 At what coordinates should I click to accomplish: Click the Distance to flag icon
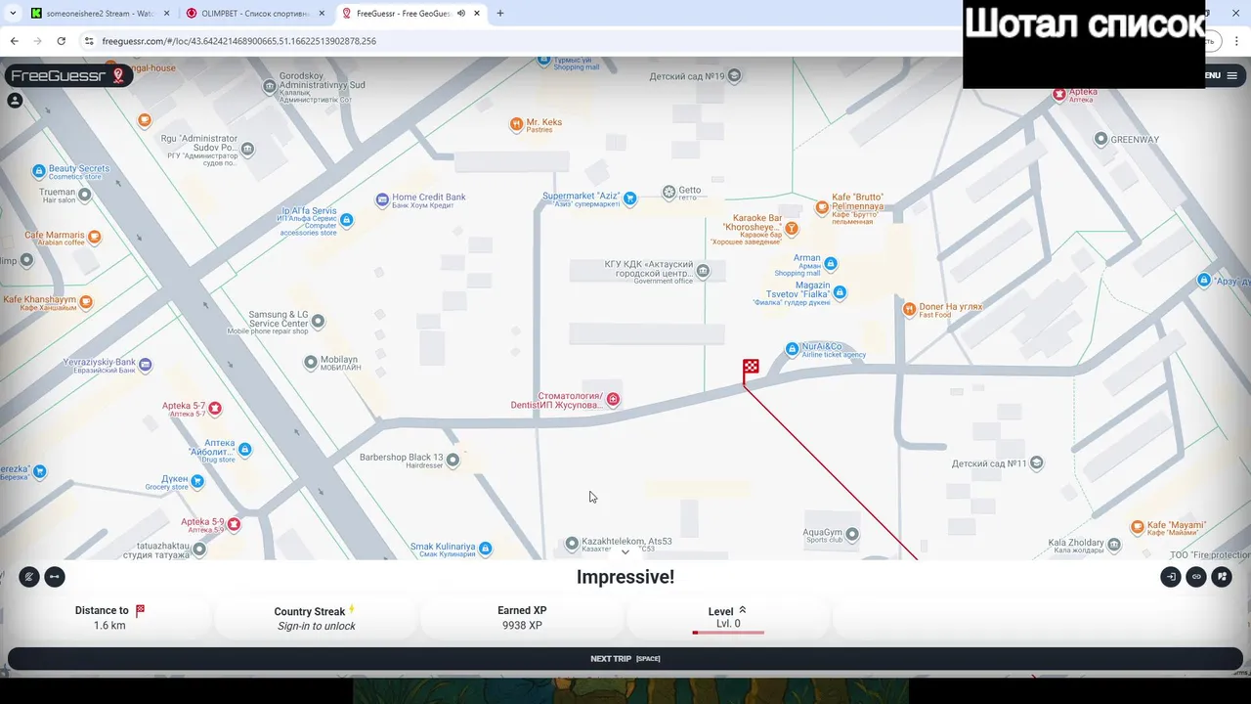tap(140, 610)
